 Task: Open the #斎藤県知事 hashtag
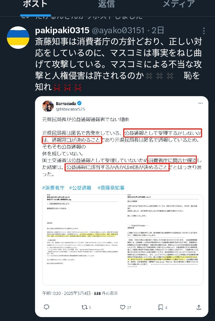pos(111,188)
